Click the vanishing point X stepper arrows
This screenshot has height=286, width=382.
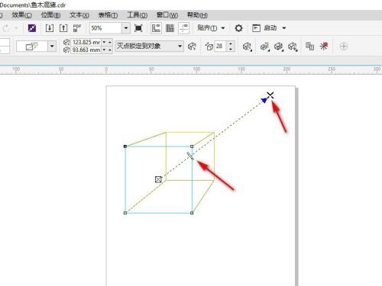(107, 42)
